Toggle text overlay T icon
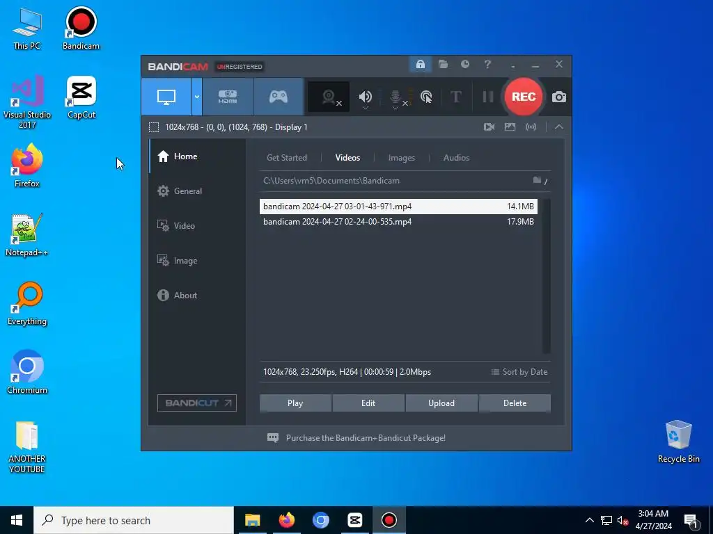 point(455,97)
